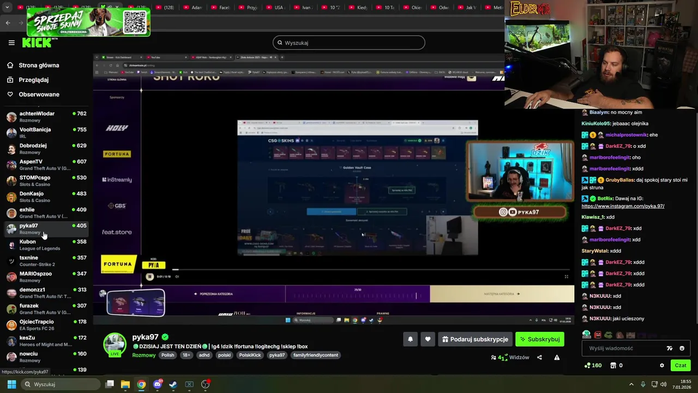Screen dimensions: 698x393
Task: Open Steam from the taskbar
Action: 173,384
